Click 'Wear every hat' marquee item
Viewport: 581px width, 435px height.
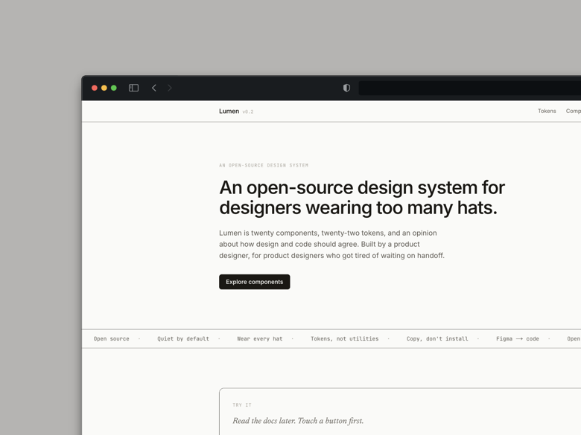[x=260, y=339]
